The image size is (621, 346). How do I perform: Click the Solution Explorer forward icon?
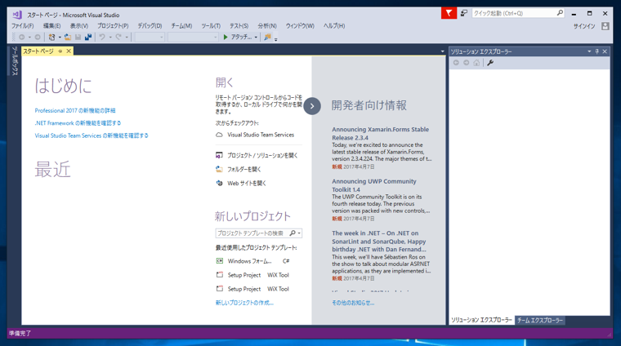coord(466,63)
